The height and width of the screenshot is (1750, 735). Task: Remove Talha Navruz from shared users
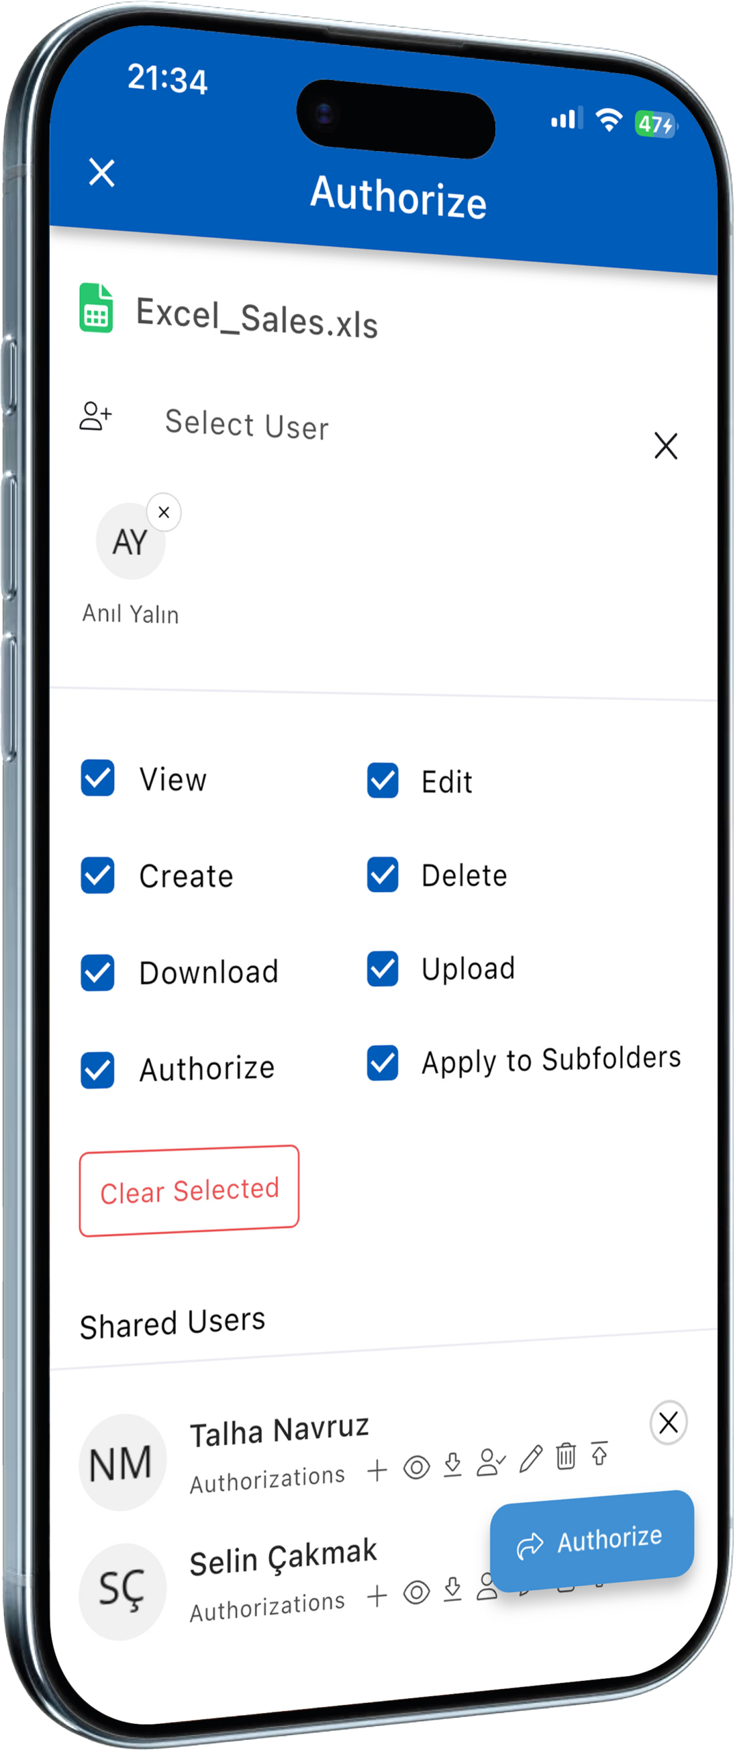tap(668, 1423)
